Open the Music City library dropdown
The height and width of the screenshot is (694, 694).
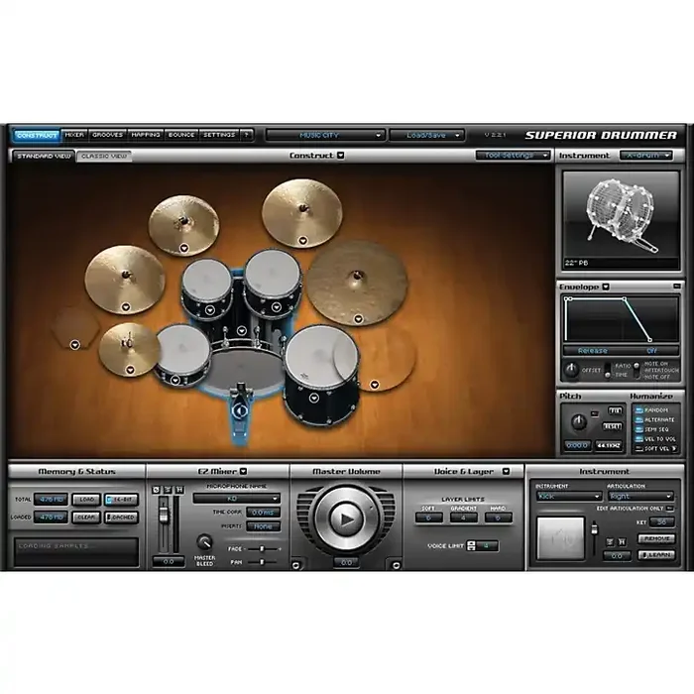click(325, 135)
